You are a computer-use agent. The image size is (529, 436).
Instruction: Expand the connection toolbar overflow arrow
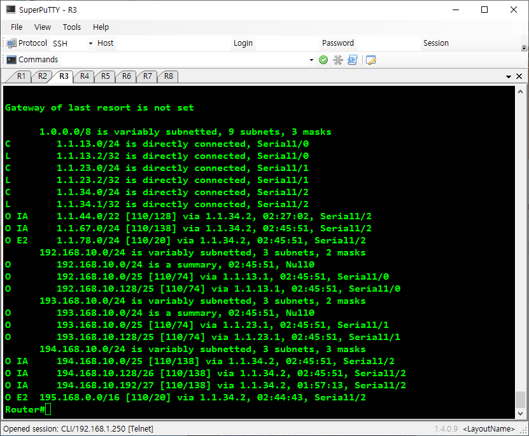(x=524, y=48)
